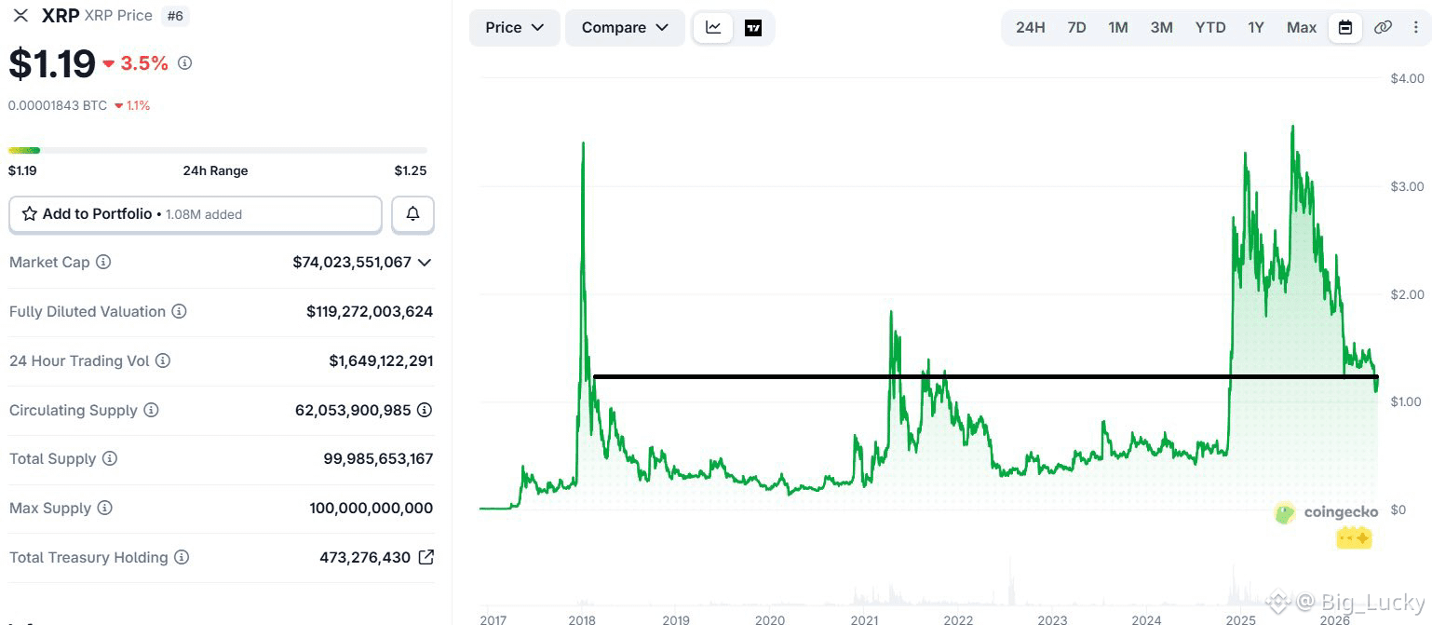Click the $4.00 label on the price axis
The height and width of the screenshot is (625, 1432).
(x=1406, y=78)
